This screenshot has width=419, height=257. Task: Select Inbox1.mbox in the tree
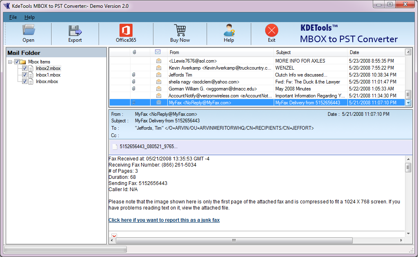coord(48,75)
